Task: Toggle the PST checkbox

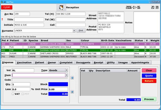Action: pos(23,94)
